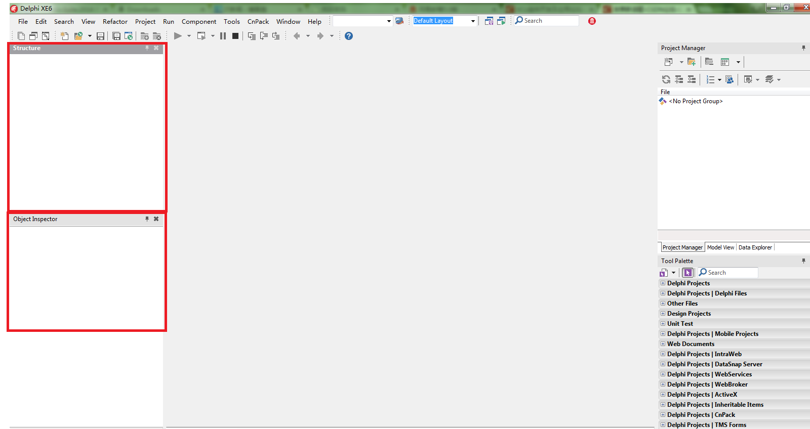Click the Run Until Return debug icon

276,36
